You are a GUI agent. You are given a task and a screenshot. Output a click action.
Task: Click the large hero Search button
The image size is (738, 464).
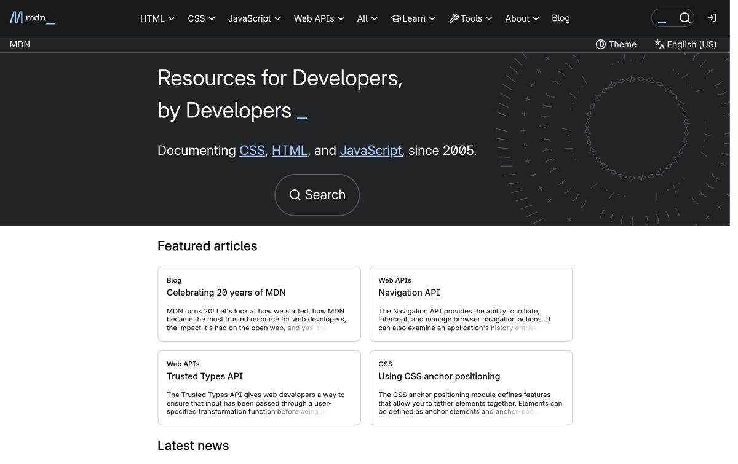[317, 195]
